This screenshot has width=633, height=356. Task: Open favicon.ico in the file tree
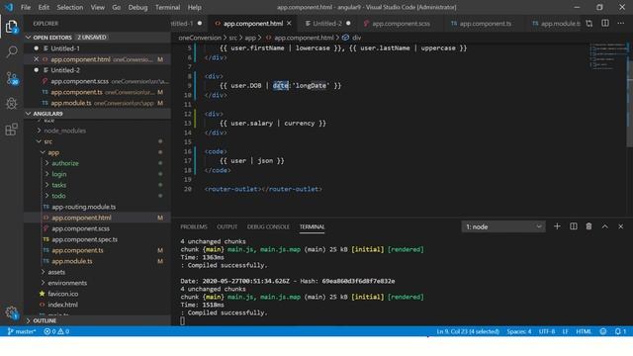[x=63, y=294]
